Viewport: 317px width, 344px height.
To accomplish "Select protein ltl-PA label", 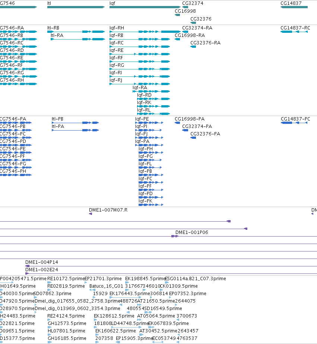I will (x=58, y=126).
